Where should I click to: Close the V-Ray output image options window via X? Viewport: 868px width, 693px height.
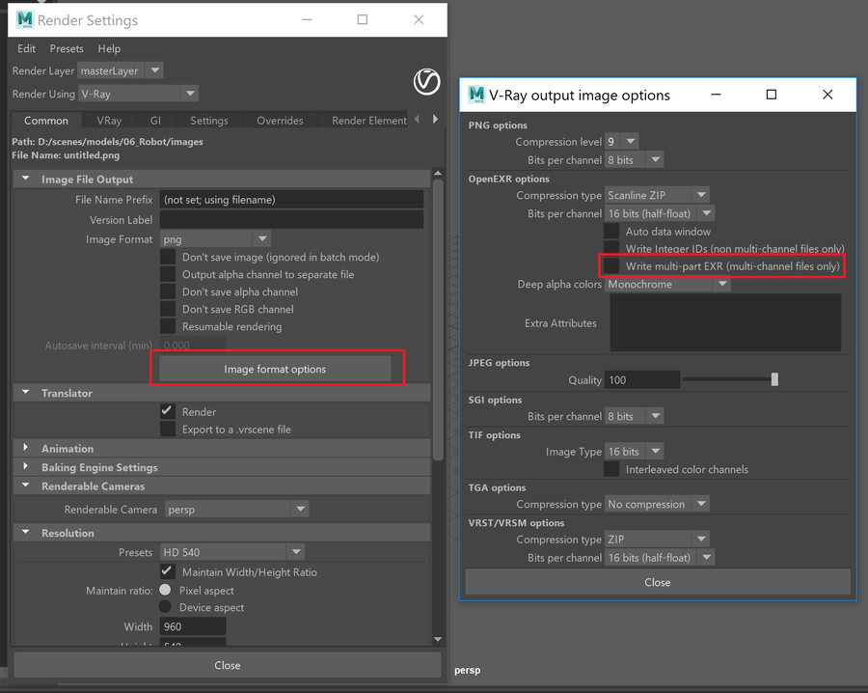pos(827,95)
